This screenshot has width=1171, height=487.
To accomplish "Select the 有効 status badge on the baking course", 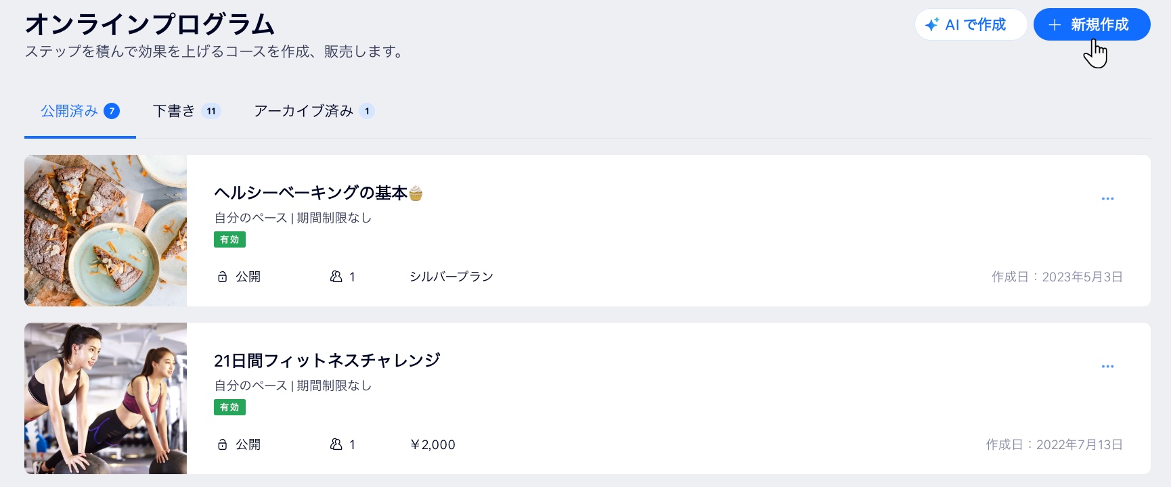I will pos(229,239).
